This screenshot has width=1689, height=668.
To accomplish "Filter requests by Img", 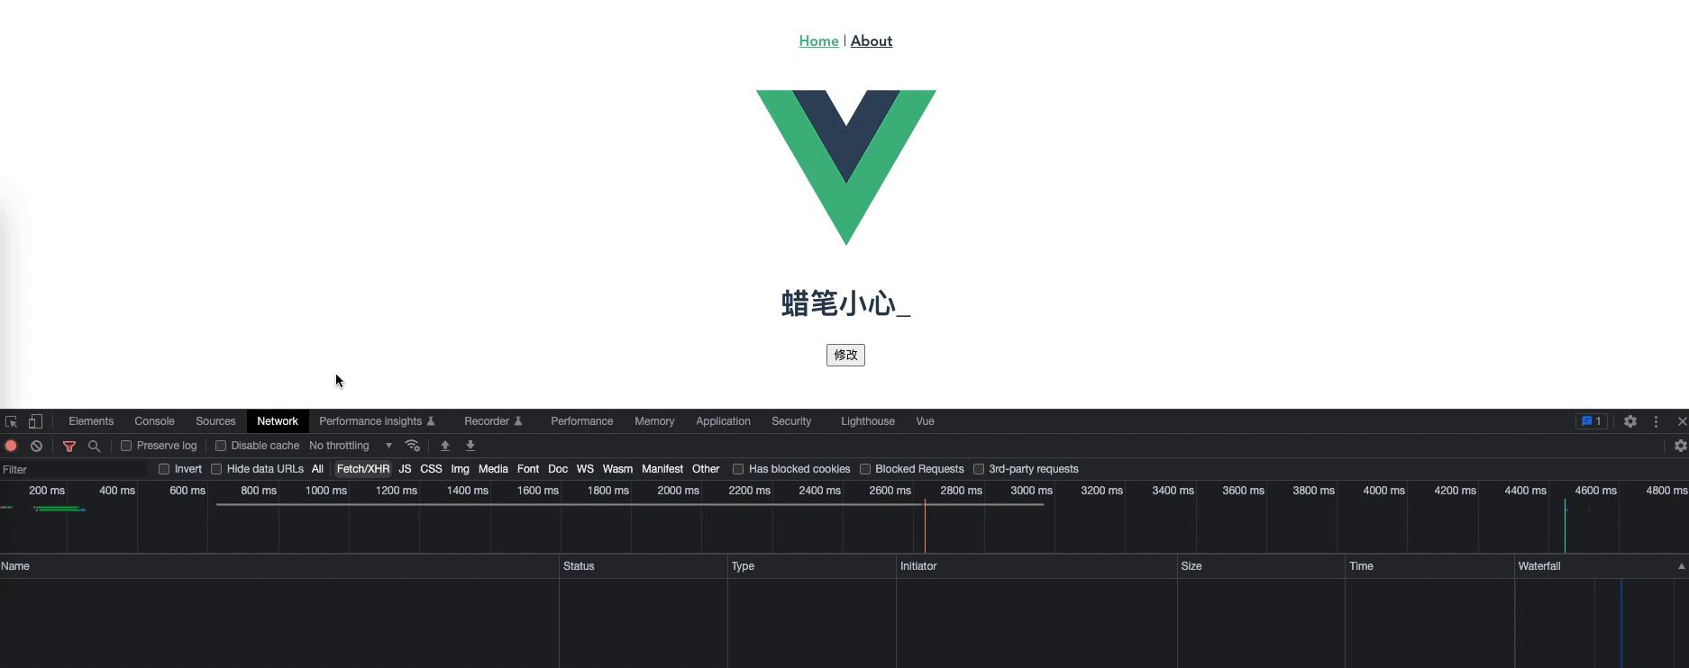I will tap(460, 469).
